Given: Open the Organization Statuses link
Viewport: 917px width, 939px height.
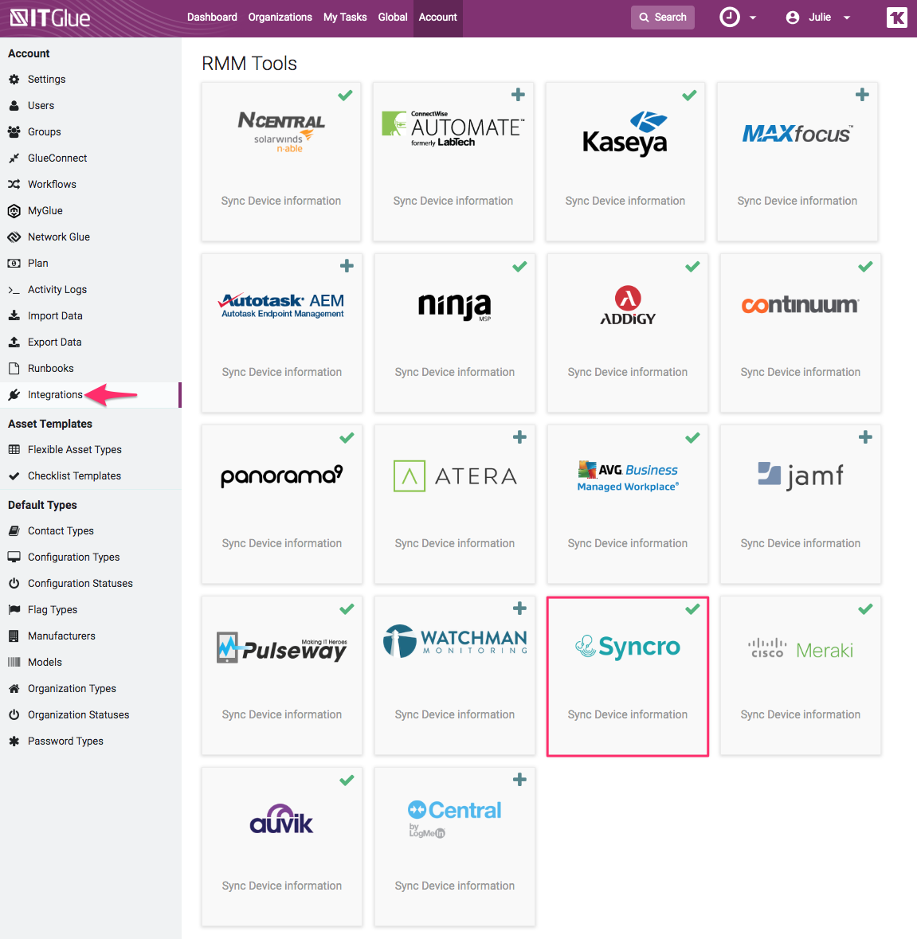Looking at the screenshot, I should [78, 715].
